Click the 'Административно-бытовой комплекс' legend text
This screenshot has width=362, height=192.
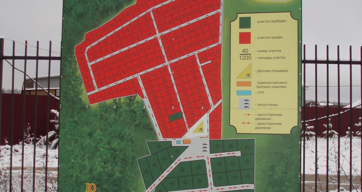pyautogui.click(x=272, y=84)
